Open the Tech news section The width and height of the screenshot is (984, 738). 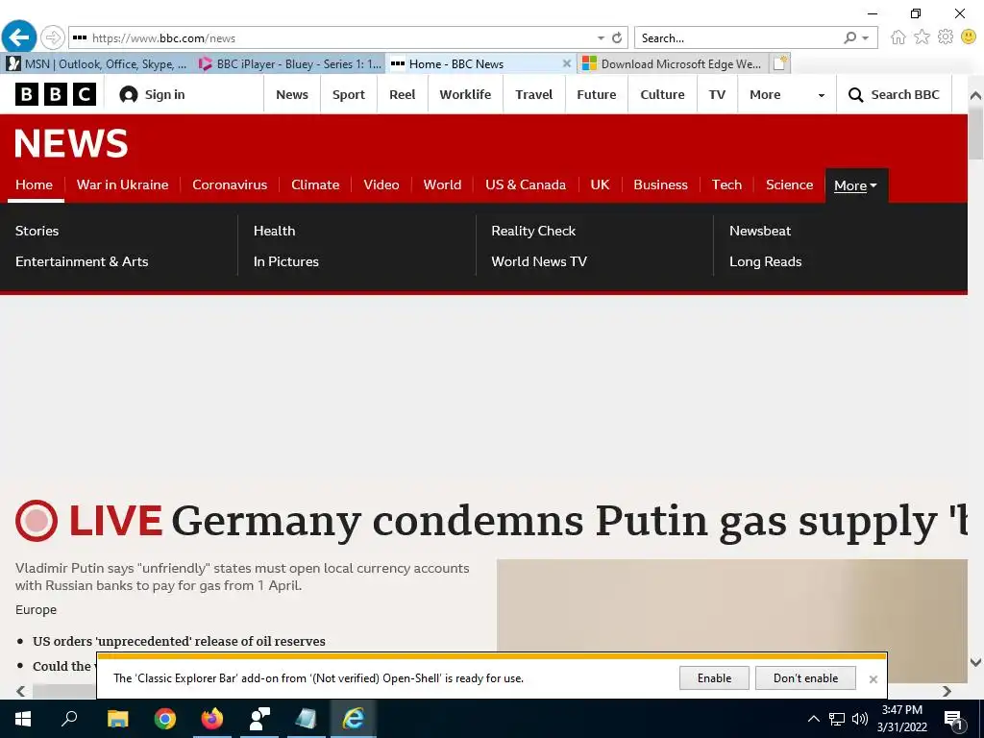[x=726, y=184]
